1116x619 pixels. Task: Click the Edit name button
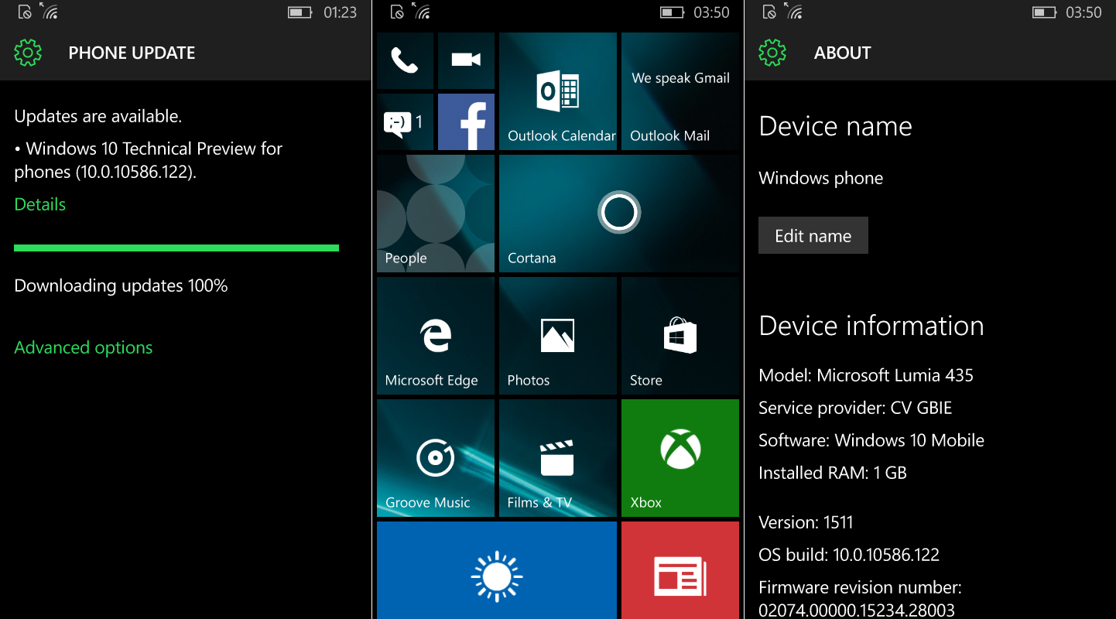click(813, 235)
